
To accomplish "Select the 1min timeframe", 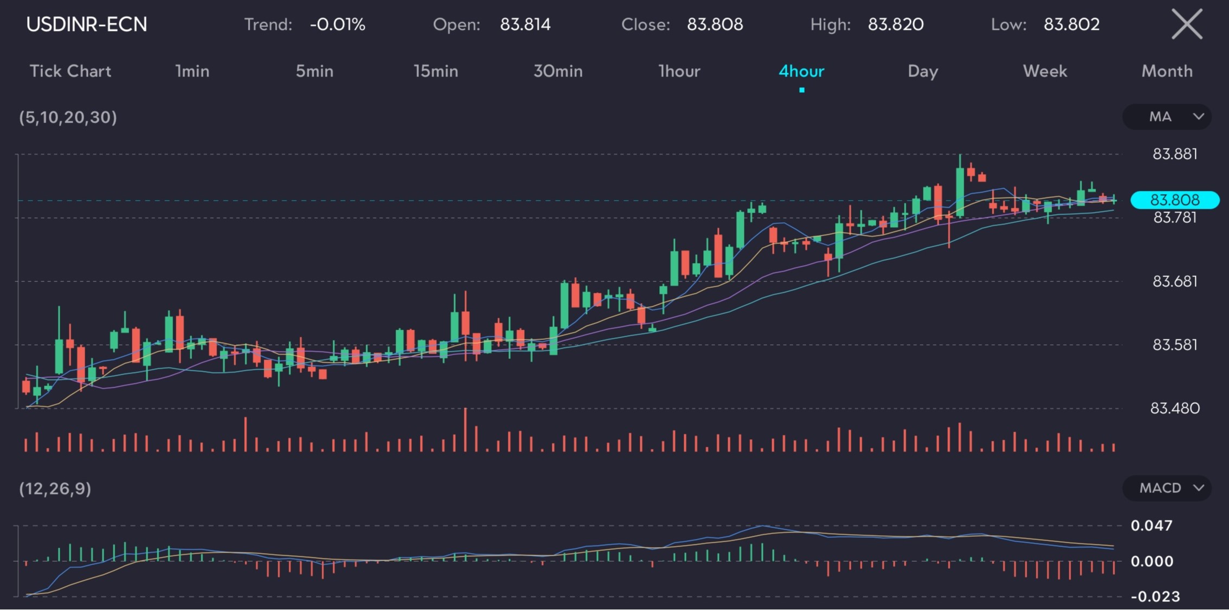I will (x=192, y=71).
